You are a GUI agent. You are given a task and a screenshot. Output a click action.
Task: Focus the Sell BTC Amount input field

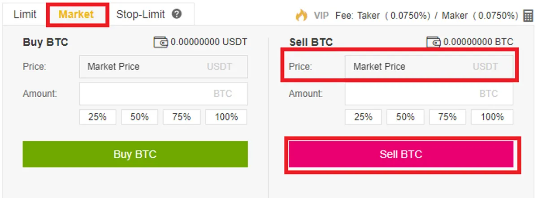pyautogui.click(x=429, y=94)
